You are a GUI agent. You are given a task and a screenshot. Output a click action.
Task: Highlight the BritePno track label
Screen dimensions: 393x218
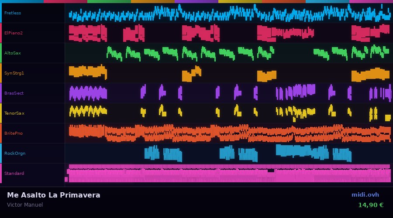coord(14,133)
